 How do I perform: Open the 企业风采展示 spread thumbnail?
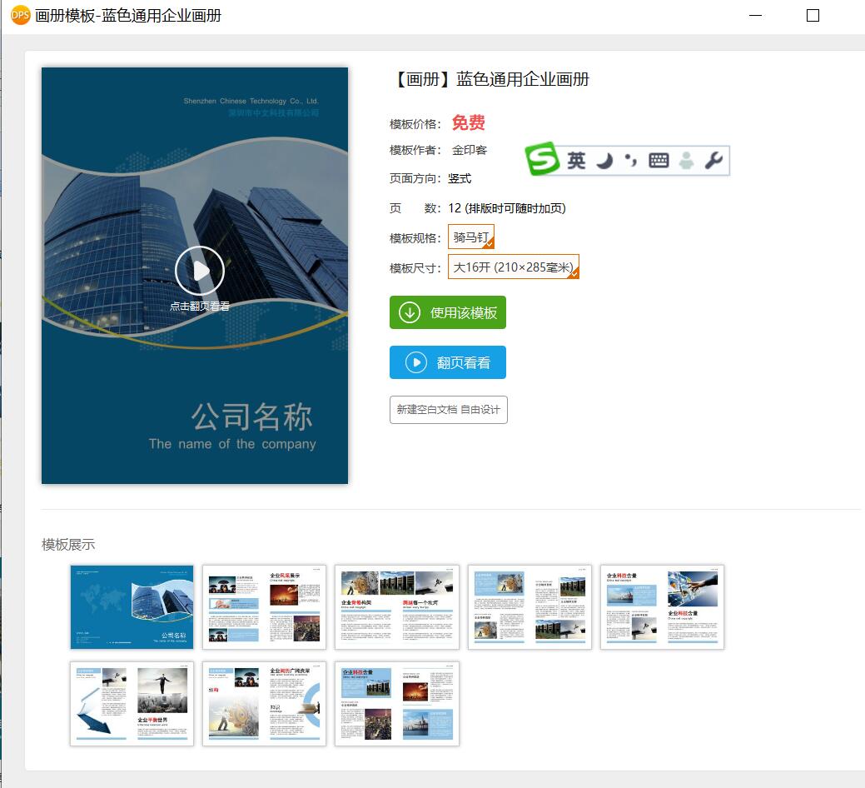point(264,606)
